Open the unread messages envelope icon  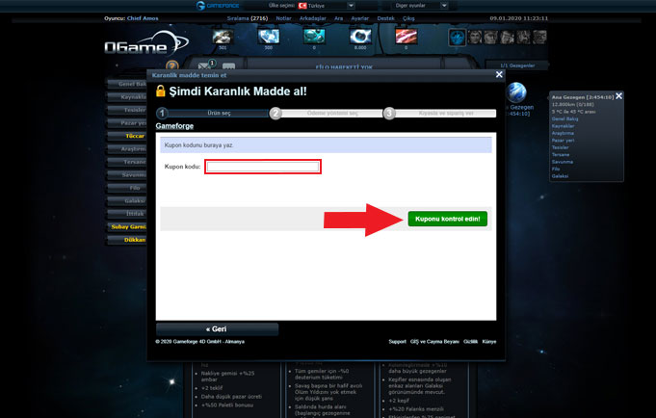205,65
